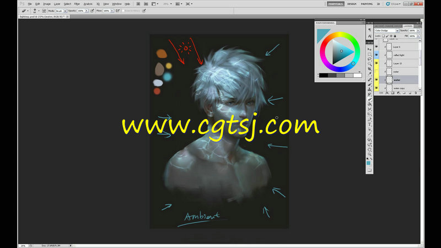Screen dimensions: 441x248
Task: Add a layer mask icon
Action: tap(392, 93)
